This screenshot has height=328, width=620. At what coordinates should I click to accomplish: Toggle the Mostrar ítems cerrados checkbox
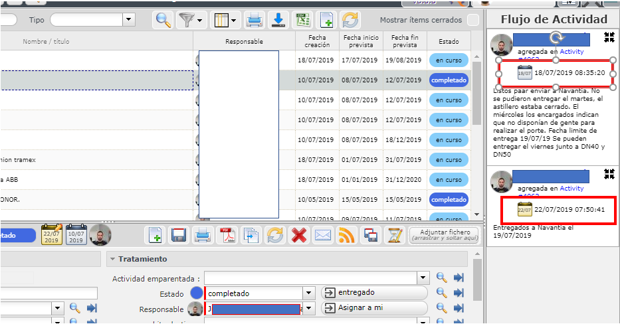[x=472, y=20]
